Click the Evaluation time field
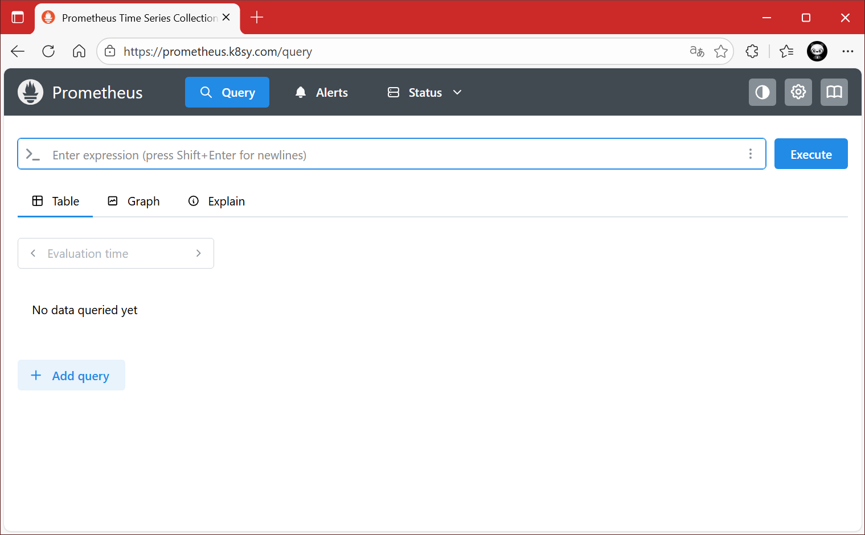865x535 pixels. (116, 253)
